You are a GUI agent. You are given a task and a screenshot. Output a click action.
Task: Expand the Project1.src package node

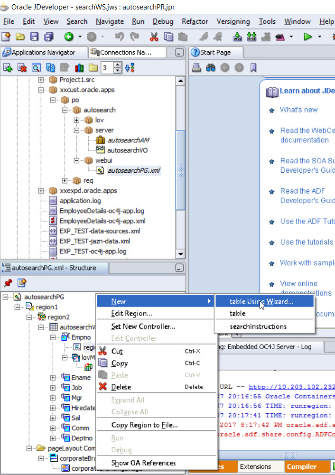(x=41, y=80)
